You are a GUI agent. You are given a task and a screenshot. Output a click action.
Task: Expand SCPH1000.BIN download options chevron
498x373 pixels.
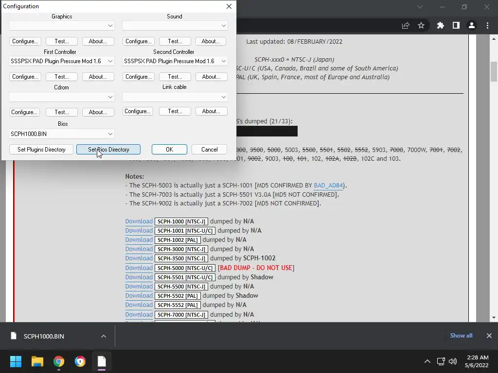[x=104, y=336]
